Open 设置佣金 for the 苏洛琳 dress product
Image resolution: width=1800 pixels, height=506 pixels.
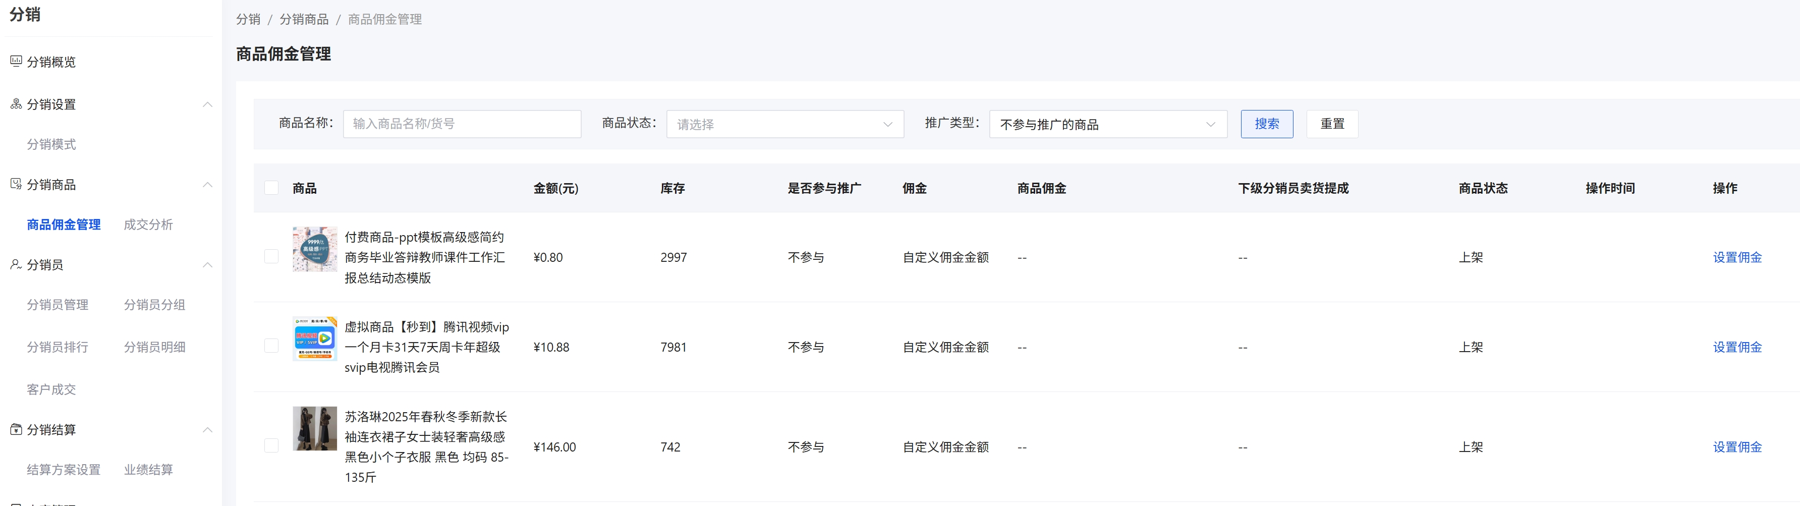[1738, 446]
